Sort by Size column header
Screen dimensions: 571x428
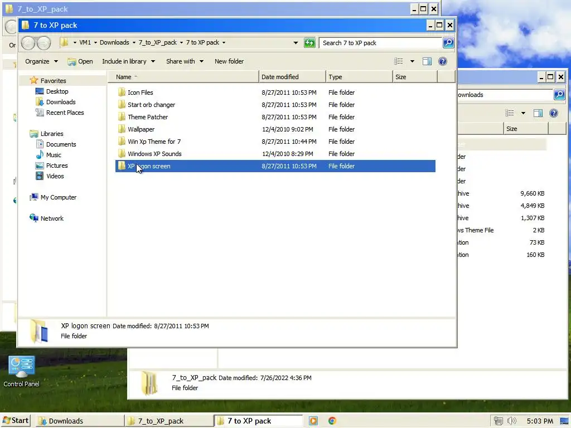415,77
